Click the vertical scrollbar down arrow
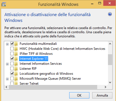The height and width of the screenshot is (101, 116). 110,82
